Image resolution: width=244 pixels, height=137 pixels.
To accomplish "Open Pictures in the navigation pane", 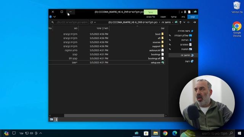I will pos(186,49).
